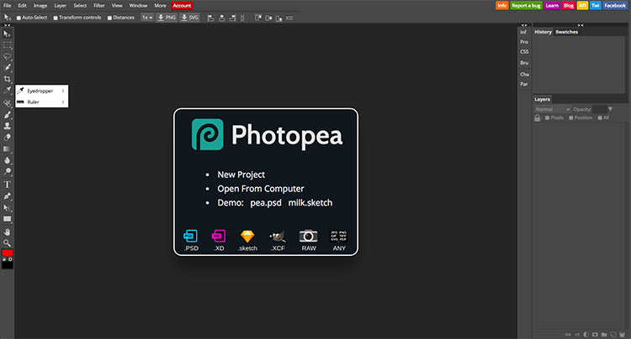Screen dimensions: 631x339
Task: Reset colors with the D default button
Action: [x=10, y=259]
